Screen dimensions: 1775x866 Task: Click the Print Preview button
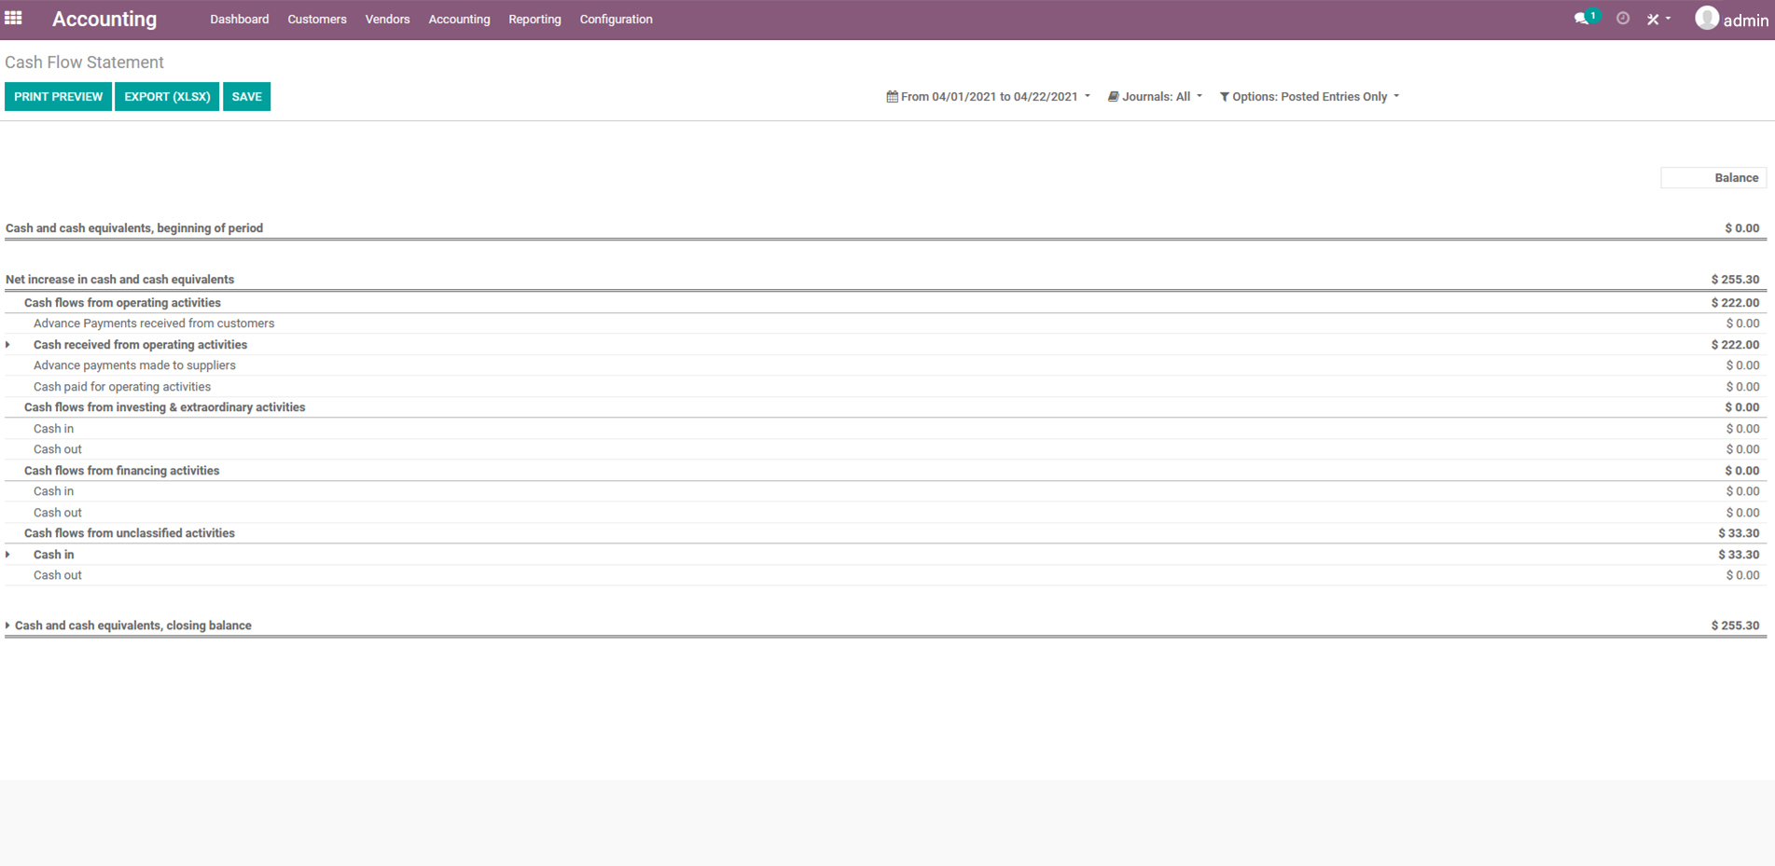[x=58, y=97]
